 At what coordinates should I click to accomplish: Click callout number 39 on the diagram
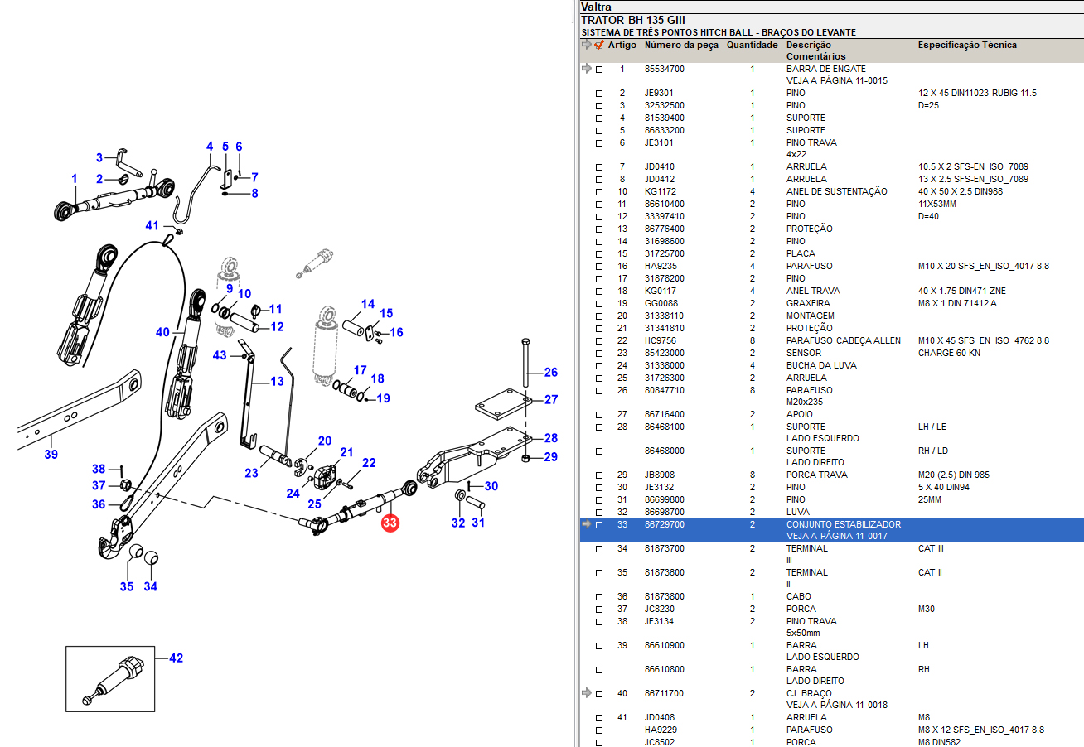(x=51, y=454)
